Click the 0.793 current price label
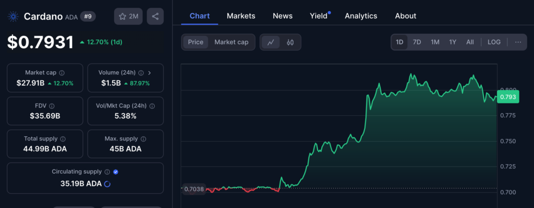The image size is (534, 208). pos(507,97)
